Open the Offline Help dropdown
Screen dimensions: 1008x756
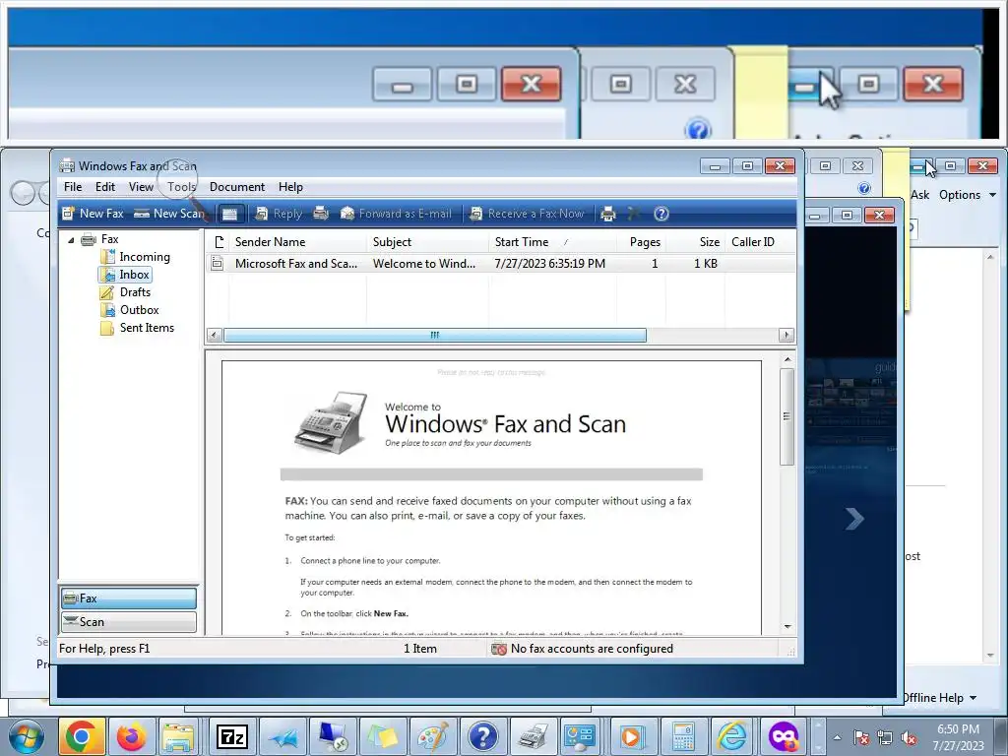[x=938, y=698]
